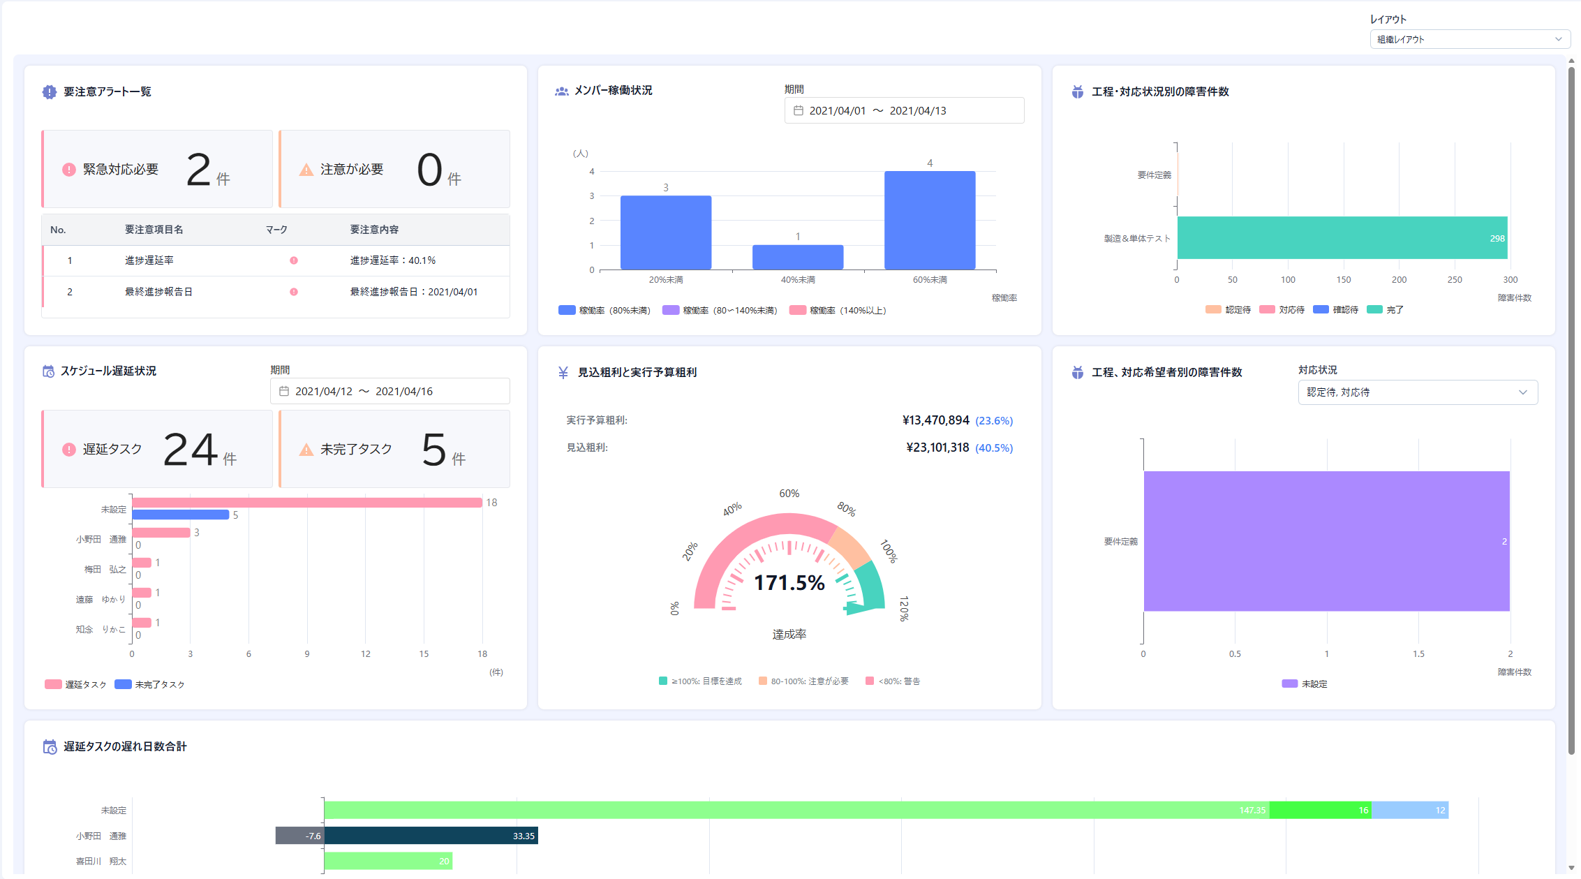This screenshot has height=879, width=1581.
Task: Click the bug icon beside 工程・対応状況別の障害件数
Action: pyautogui.click(x=1078, y=92)
